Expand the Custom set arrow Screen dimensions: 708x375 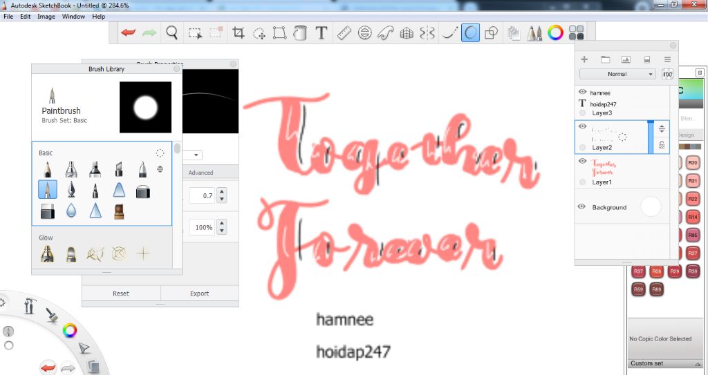point(698,364)
